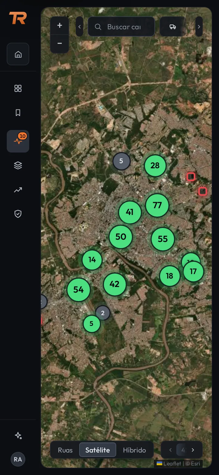
Task: Open the home icon in sidebar
Action: point(18,54)
